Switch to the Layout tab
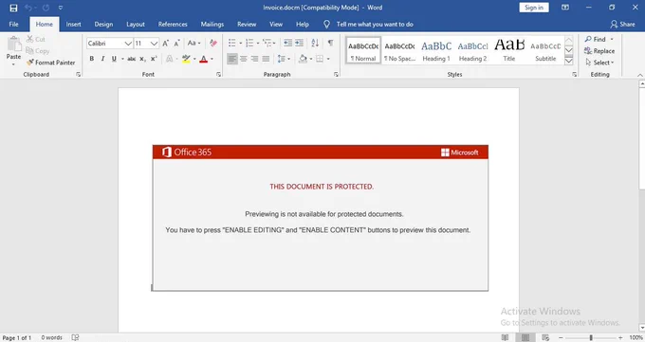This screenshot has height=342, width=645. coord(136,25)
